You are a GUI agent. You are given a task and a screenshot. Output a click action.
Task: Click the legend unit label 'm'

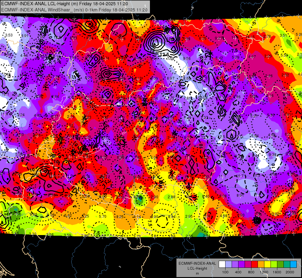coord(197,274)
